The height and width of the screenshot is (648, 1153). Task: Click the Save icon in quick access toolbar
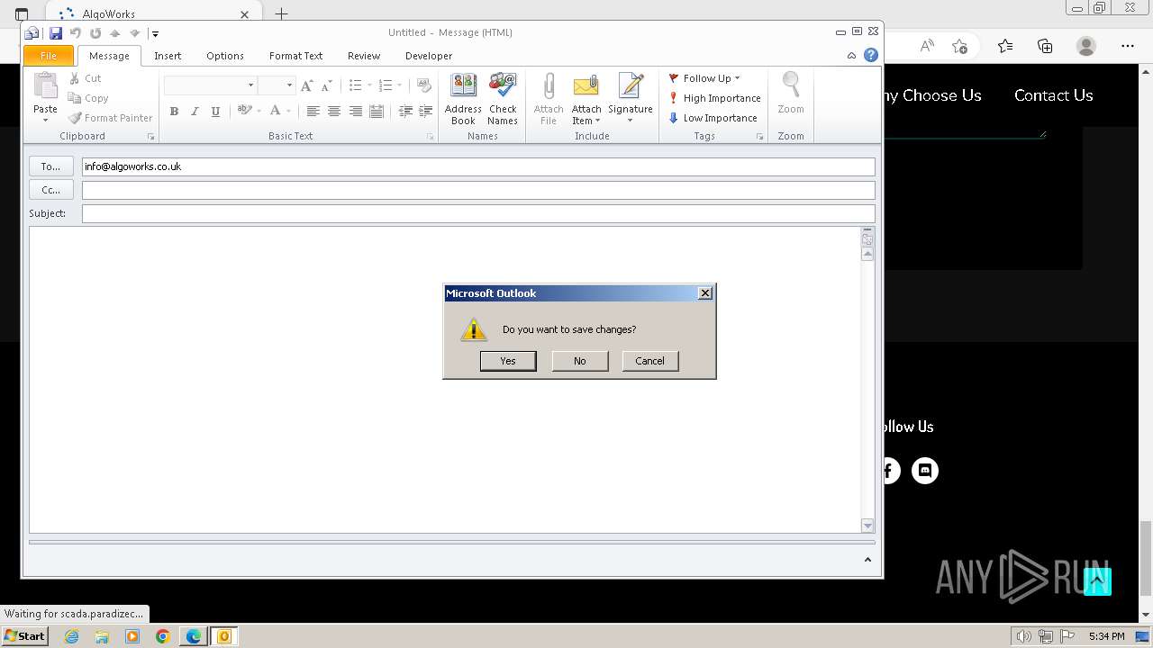[x=56, y=33]
